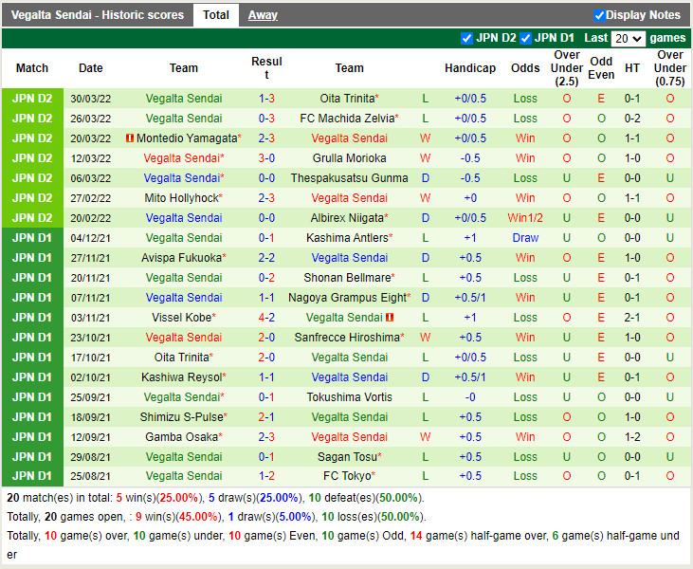Click JPN D2 league label on 30/03/22 row
693x569 pixels.
tap(32, 99)
